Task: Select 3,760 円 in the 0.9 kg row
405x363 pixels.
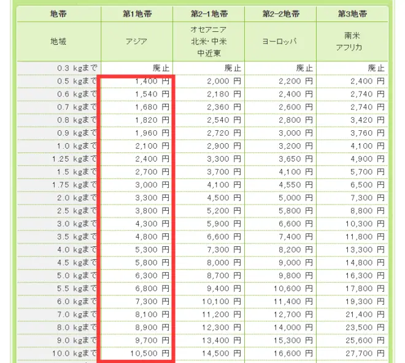Action: [368, 133]
